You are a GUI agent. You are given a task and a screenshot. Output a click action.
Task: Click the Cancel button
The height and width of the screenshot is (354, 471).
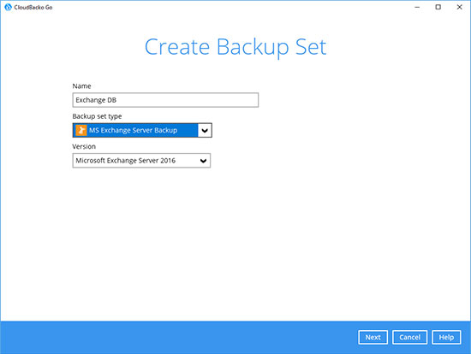coord(409,337)
